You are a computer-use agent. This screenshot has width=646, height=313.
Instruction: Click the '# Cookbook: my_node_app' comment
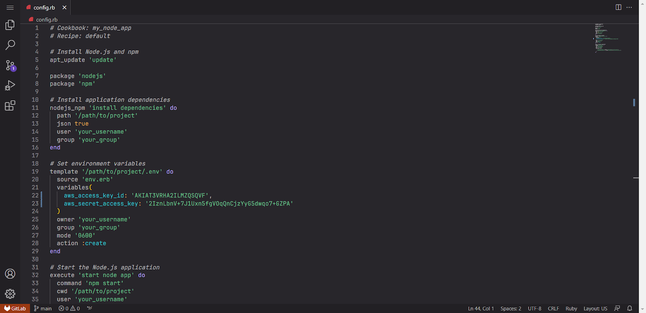(90, 28)
